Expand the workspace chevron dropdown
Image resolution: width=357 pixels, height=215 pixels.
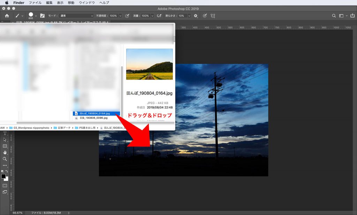[x=347, y=16]
